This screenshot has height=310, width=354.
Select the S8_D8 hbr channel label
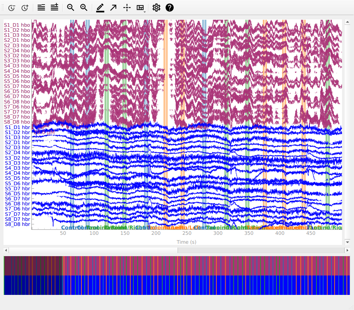click(17, 224)
